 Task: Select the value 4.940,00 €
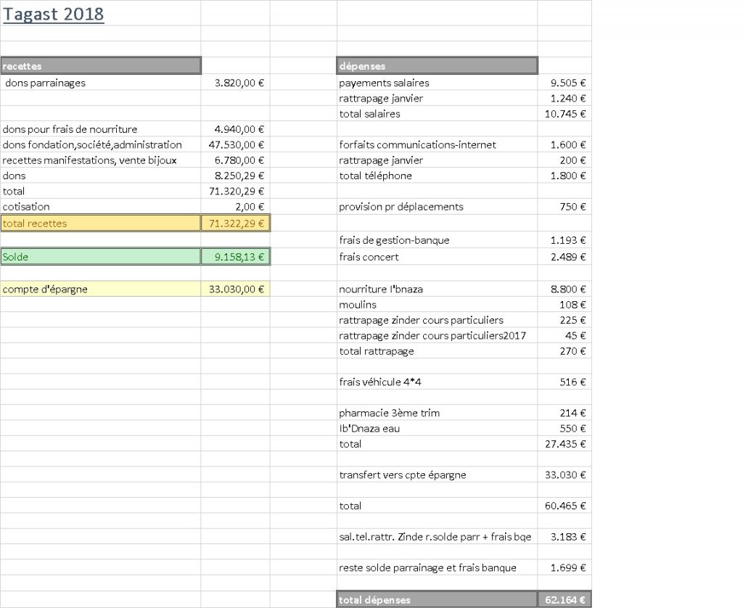(239, 129)
